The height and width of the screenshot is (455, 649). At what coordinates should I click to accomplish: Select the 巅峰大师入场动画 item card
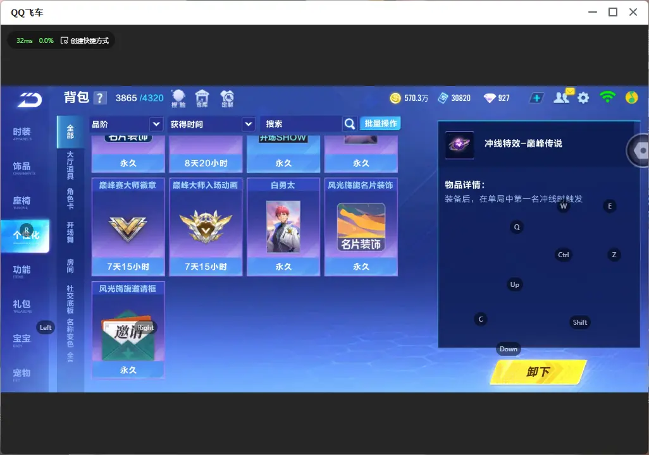click(206, 227)
